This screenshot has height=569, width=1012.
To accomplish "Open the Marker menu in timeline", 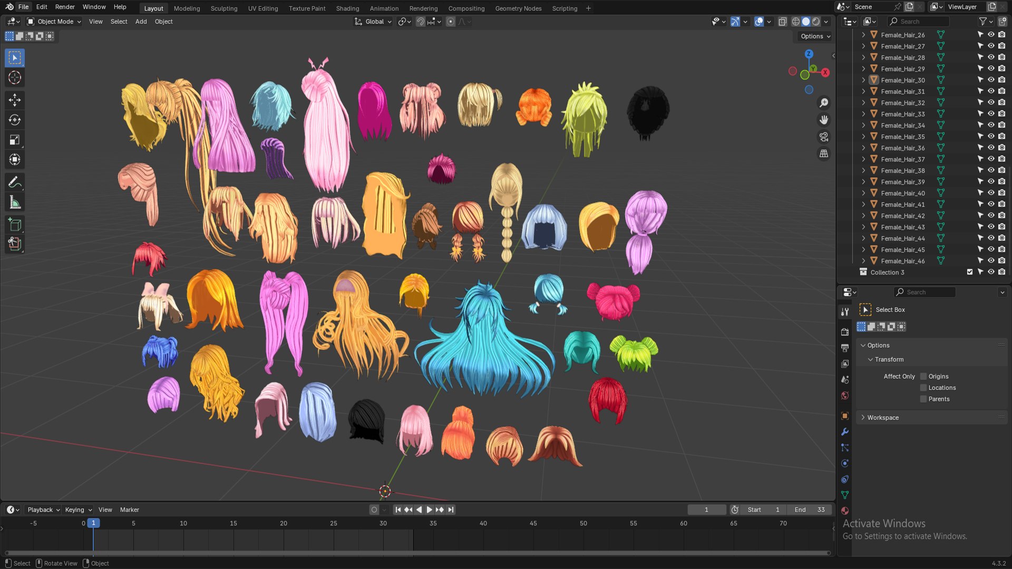I will [129, 509].
